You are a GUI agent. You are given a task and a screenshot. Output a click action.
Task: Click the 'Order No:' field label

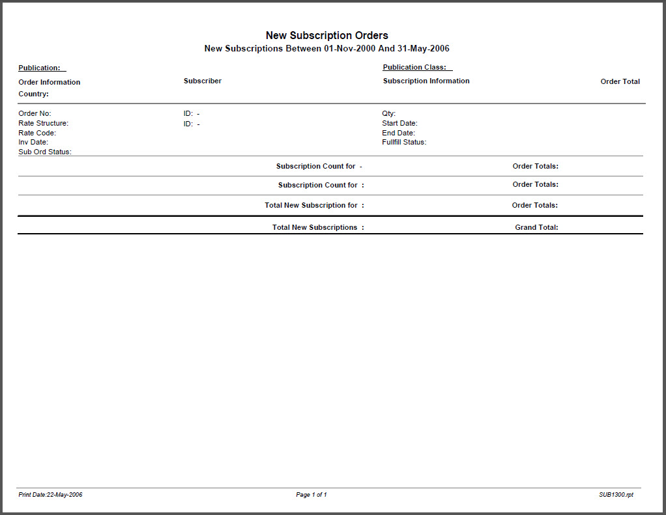tap(35, 114)
